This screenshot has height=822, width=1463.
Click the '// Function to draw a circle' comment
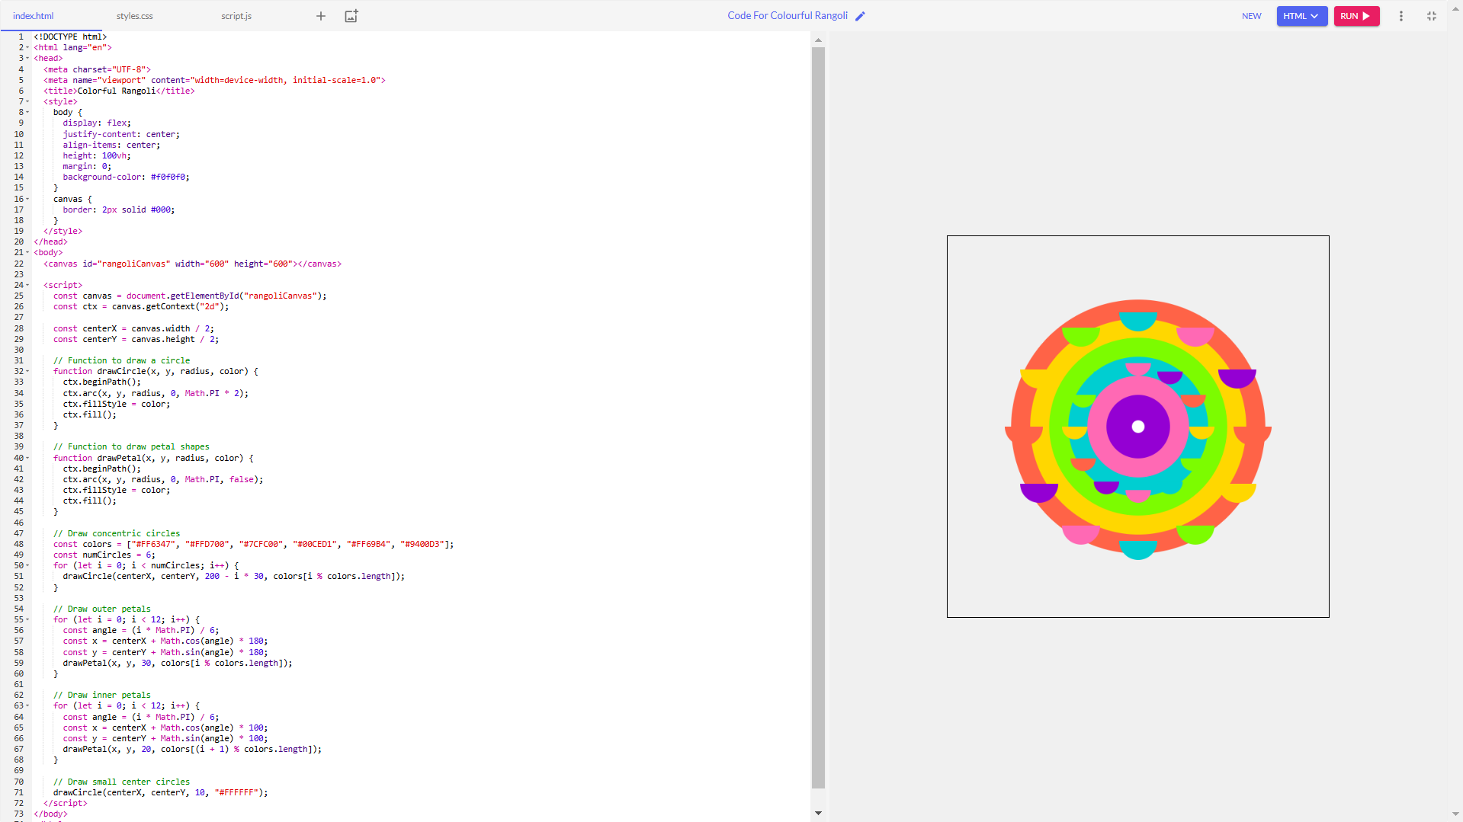pyautogui.click(x=122, y=360)
